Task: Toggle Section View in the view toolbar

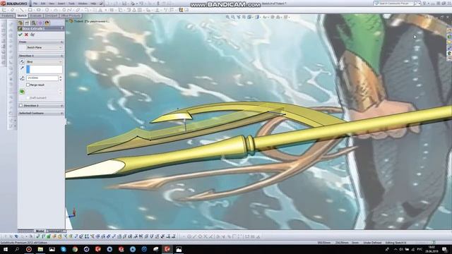Action: (244, 17)
